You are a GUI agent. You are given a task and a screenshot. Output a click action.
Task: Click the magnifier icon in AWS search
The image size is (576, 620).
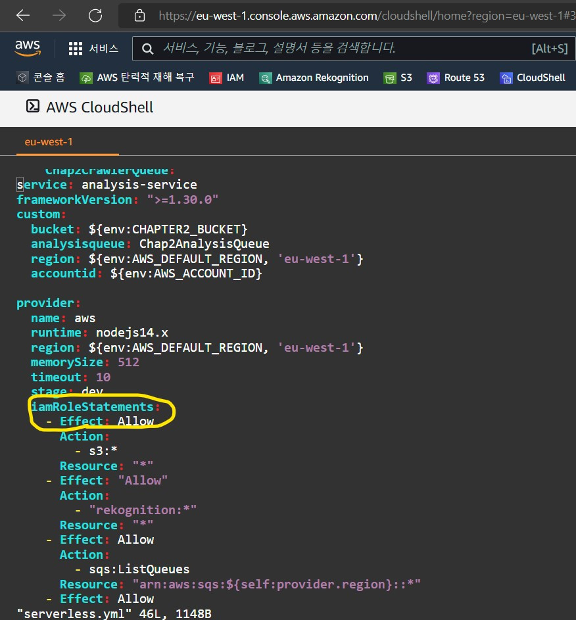point(147,49)
